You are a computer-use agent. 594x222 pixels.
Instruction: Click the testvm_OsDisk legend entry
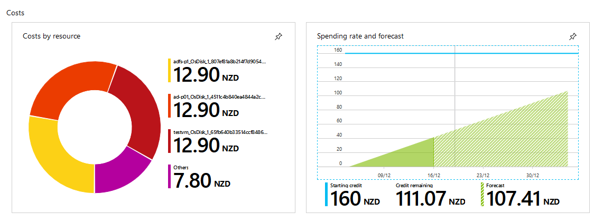click(x=217, y=141)
